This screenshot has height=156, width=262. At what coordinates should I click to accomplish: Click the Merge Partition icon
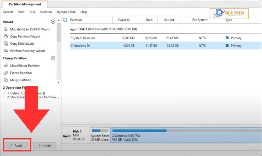tap(6, 80)
